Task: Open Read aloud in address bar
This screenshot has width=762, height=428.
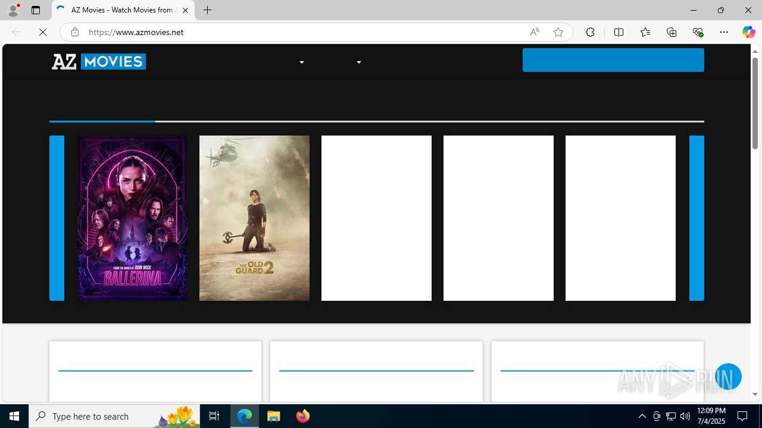Action: 535,32
